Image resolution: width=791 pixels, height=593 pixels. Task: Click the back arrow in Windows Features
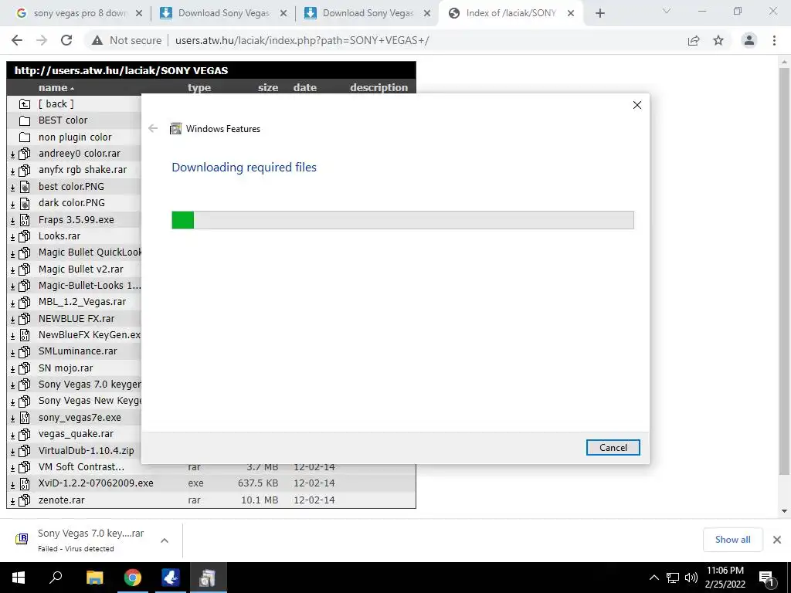[153, 129]
